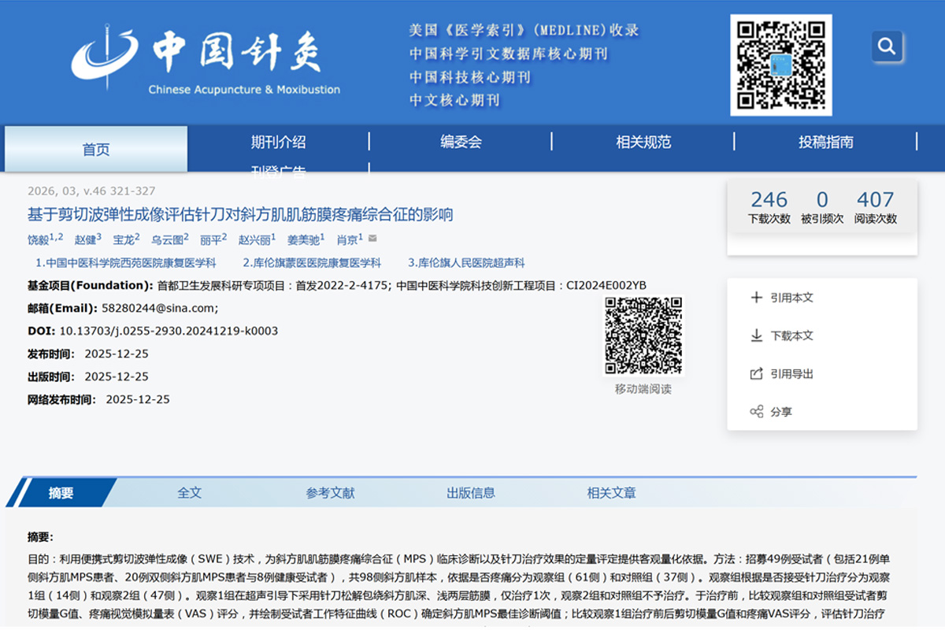The width and height of the screenshot is (945, 630).
Task: Click the 基金项目(Foundation) label
Action: (91, 285)
